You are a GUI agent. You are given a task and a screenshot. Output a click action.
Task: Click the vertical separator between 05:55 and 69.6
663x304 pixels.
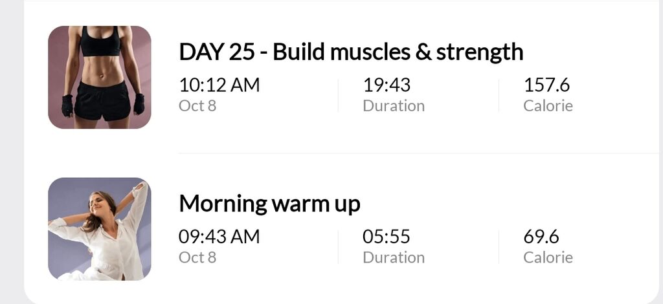(x=499, y=247)
